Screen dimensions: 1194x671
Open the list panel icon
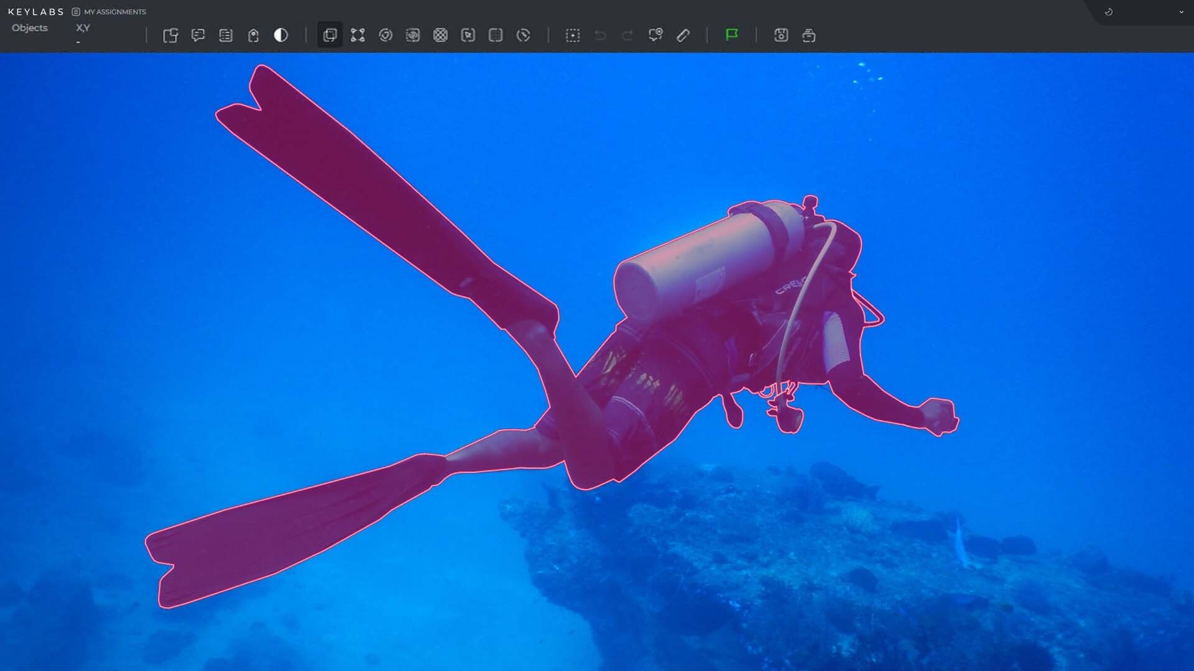pyautogui.click(x=226, y=35)
